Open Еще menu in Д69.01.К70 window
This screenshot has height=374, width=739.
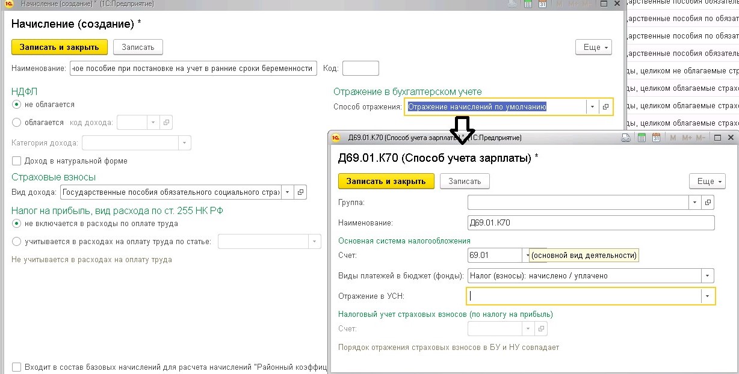coord(707,181)
